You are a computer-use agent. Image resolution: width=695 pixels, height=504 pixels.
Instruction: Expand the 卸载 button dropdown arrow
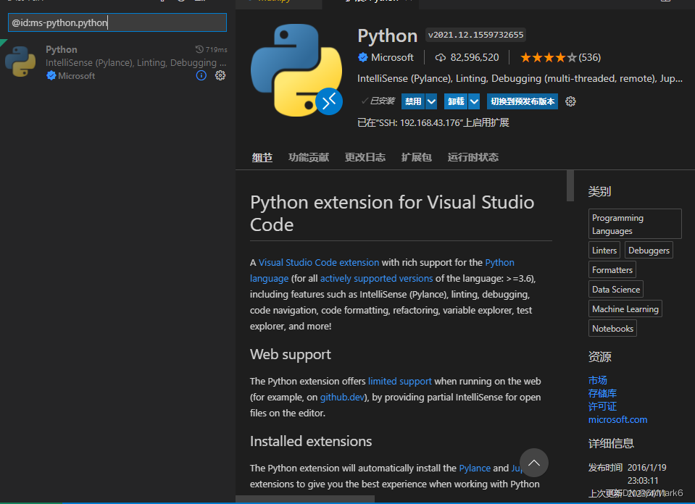(475, 101)
